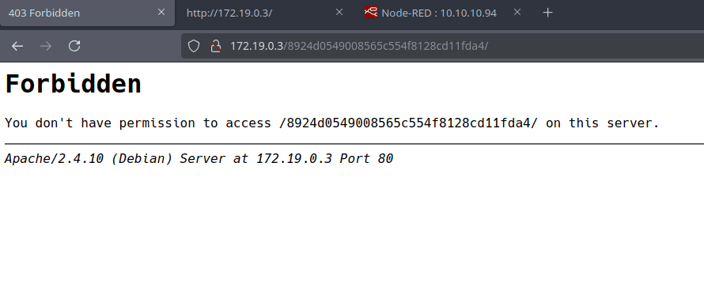This screenshot has height=299, width=704.
Task: Click the /8924d054... path in error message
Action: pyautogui.click(x=408, y=123)
